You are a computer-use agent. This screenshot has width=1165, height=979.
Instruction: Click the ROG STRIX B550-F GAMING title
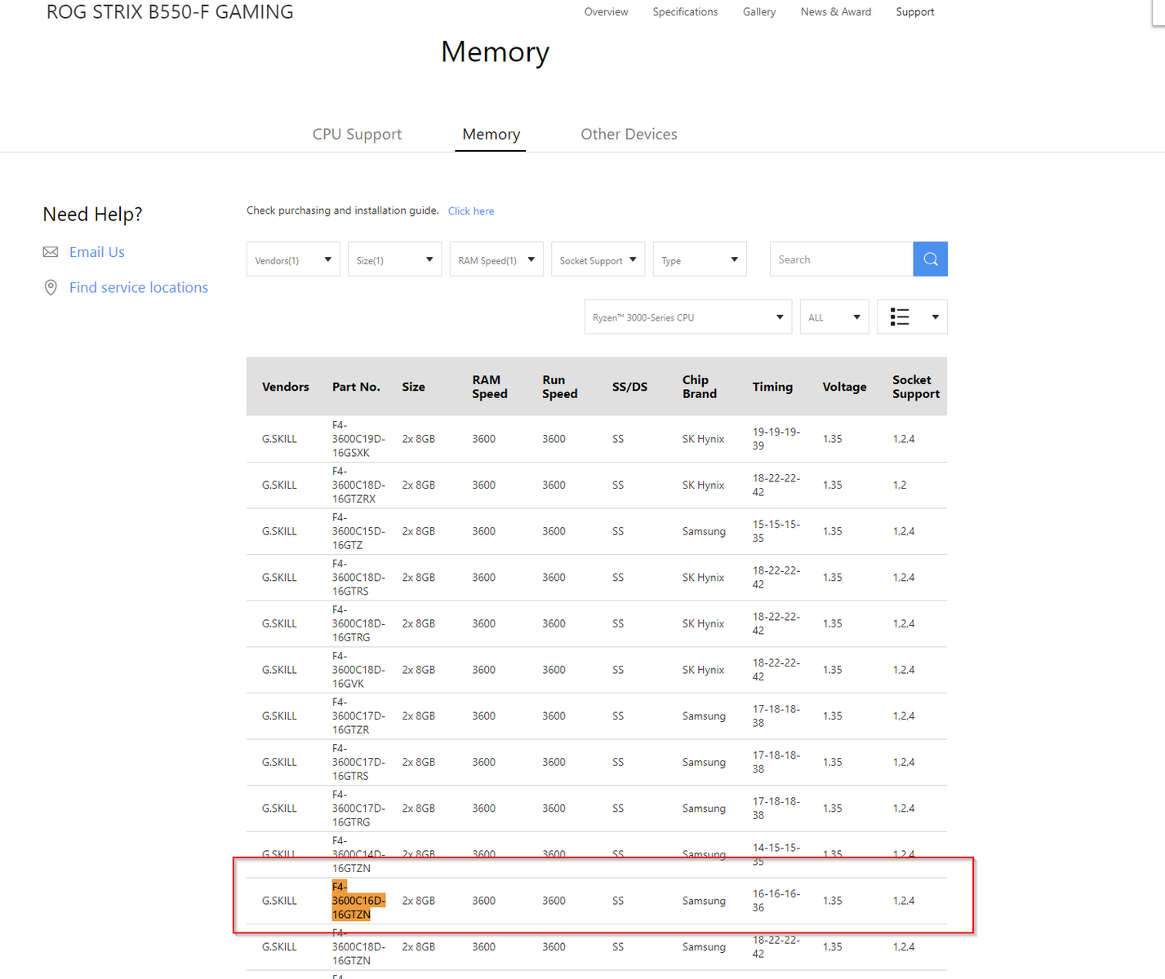click(x=170, y=12)
